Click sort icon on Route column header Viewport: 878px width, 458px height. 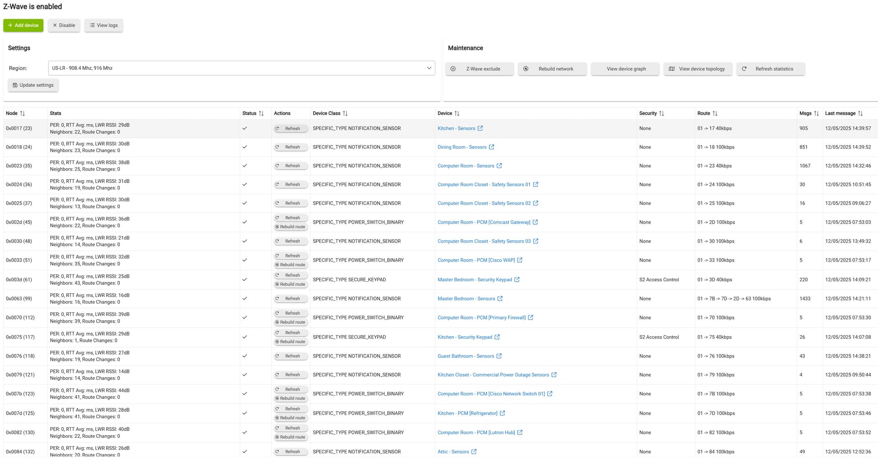[x=715, y=113]
